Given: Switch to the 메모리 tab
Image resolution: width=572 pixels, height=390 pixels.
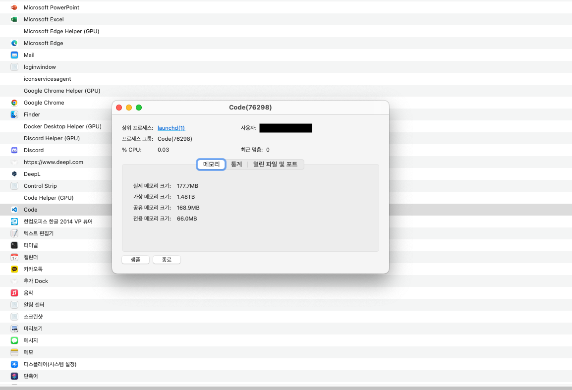Looking at the screenshot, I should coord(211,164).
